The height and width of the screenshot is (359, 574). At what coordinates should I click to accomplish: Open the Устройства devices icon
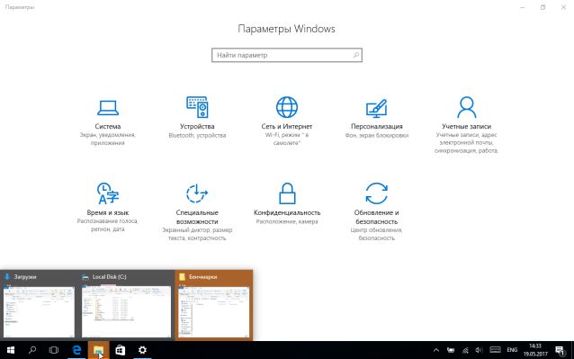197,107
